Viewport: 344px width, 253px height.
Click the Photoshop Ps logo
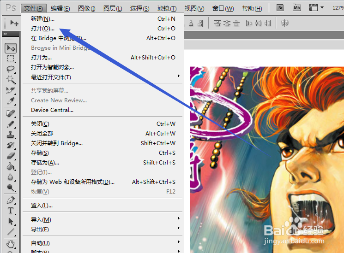coord(11,8)
